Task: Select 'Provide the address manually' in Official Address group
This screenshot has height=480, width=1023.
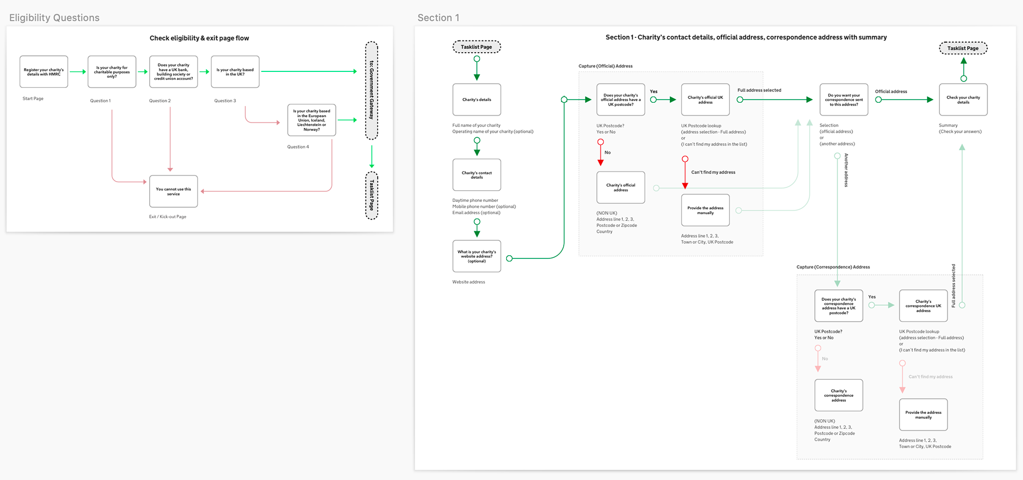Action: pos(705,210)
